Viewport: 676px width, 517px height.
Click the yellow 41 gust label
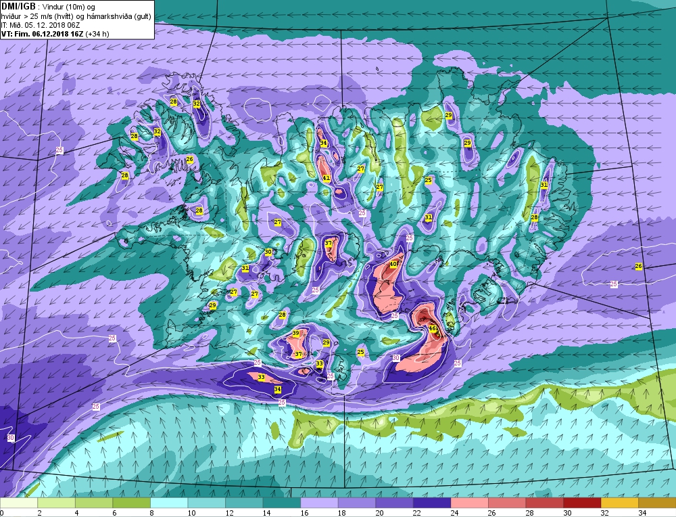(x=327, y=178)
